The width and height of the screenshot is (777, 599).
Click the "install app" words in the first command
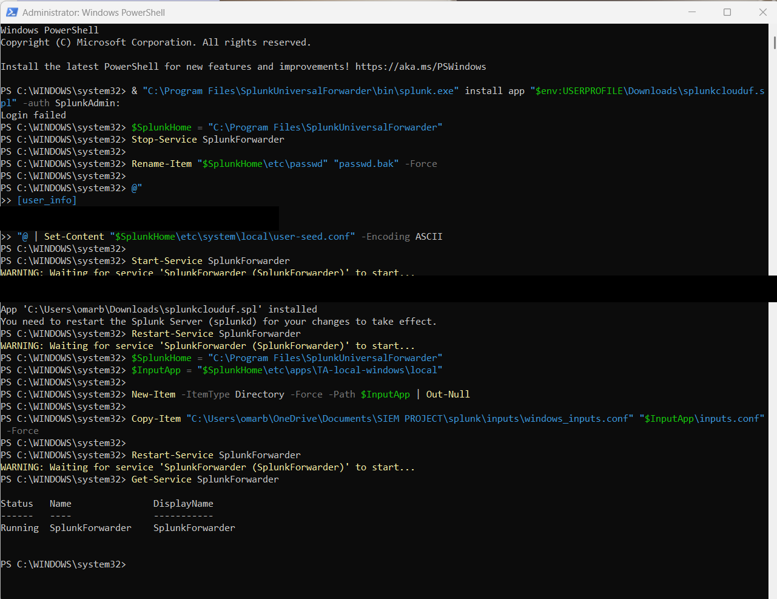click(494, 91)
